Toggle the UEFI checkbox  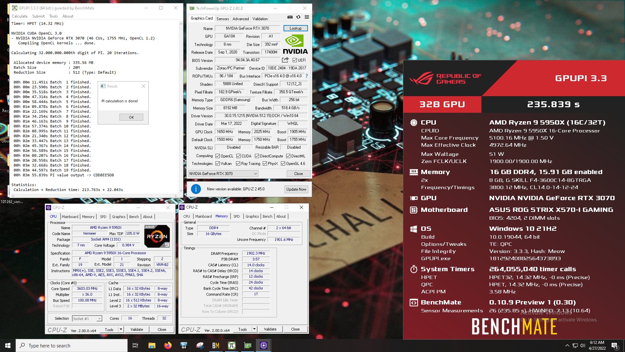tap(295, 60)
